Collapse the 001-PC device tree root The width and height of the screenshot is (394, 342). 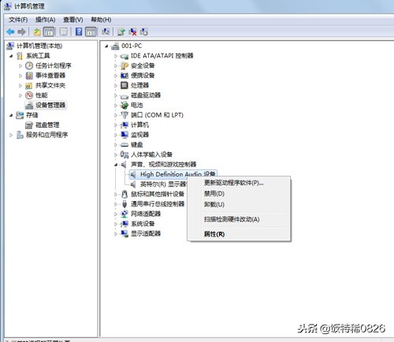106,46
